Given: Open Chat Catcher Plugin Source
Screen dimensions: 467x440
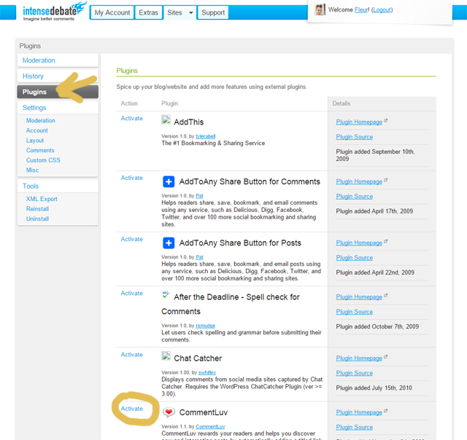Looking at the screenshot, I should (x=355, y=373).
